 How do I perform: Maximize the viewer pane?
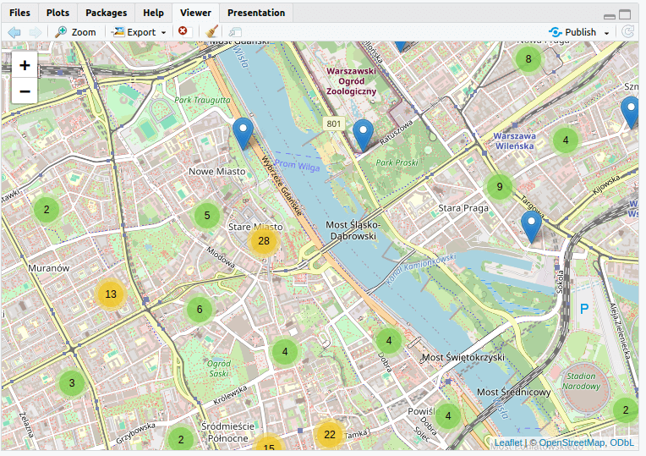point(625,14)
